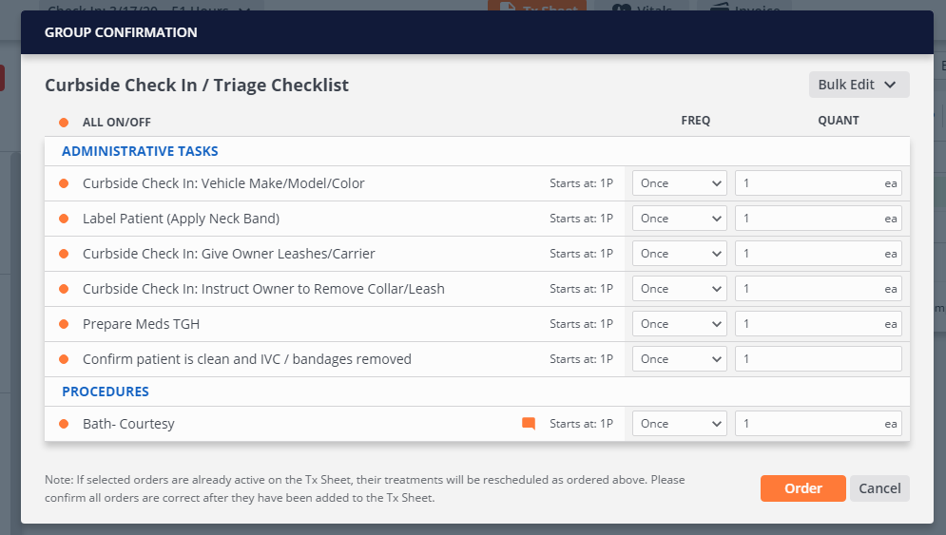Select the Administrative Tasks section header

point(140,151)
